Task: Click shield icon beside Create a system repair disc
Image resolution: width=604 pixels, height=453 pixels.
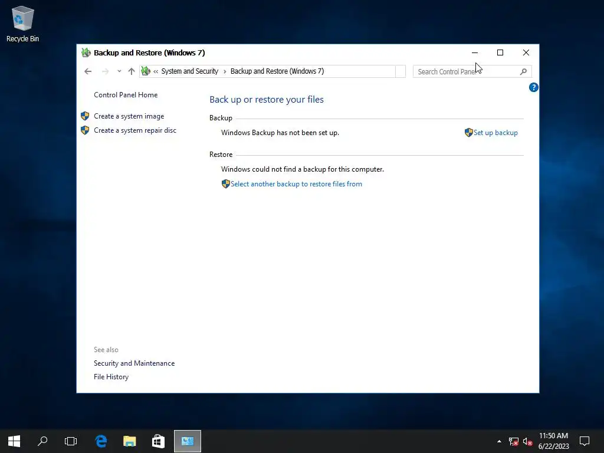Action: [85, 130]
